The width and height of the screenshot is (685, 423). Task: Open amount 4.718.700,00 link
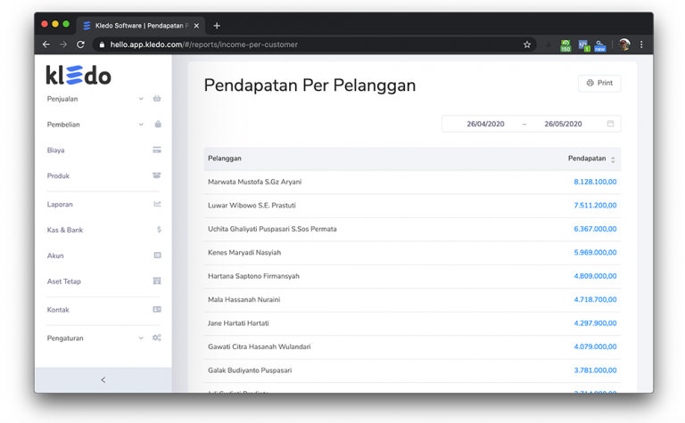pyautogui.click(x=595, y=299)
